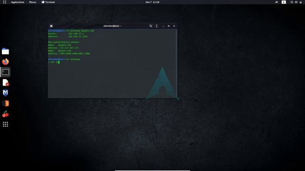Show all applications grid in dock
The height and width of the screenshot is (171, 305).
(5, 124)
